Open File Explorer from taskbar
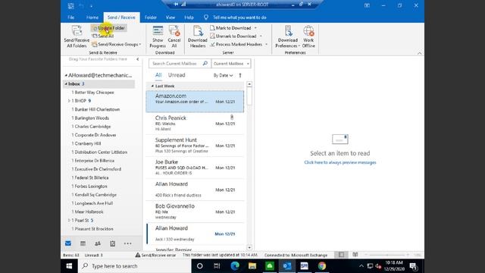The width and height of the screenshot is (485, 273). 252,266
